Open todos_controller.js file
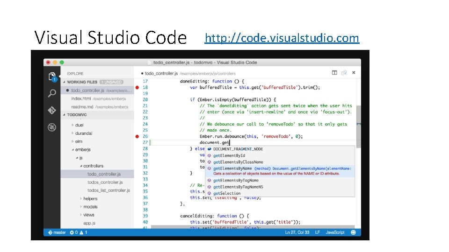Screen dimensions: 449x252 click(x=105, y=182)
